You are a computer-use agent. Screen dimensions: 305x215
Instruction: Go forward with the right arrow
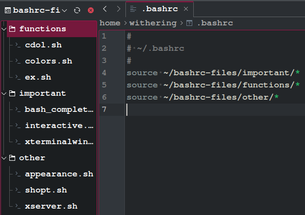click(x=119, y=9)
